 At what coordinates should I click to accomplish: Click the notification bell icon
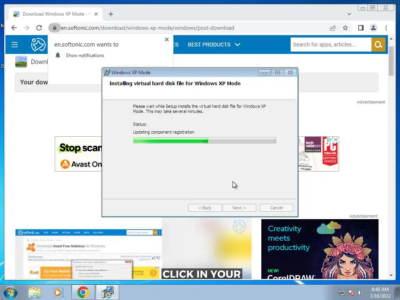pyautogui.click(x=58, y=55)
